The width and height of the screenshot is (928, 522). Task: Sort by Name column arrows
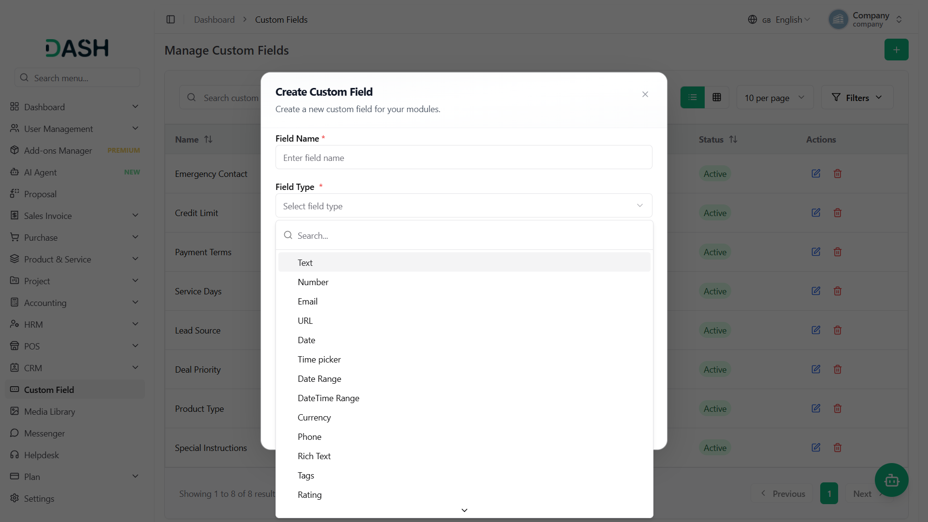(x=208, y=139)
